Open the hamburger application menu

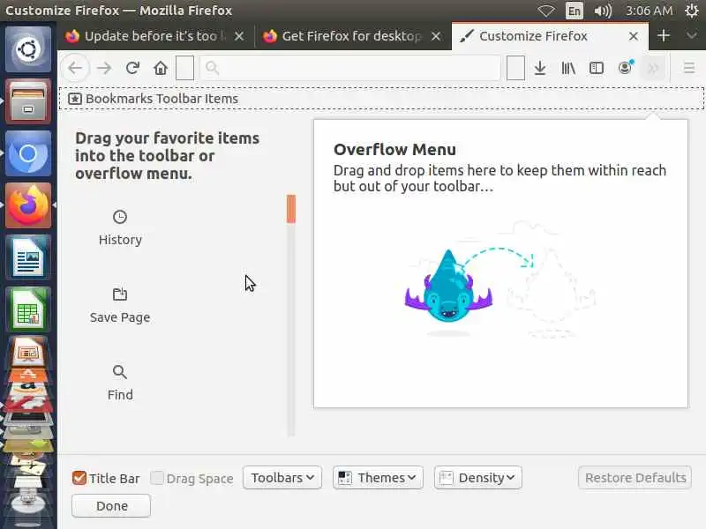pos(689,69)
